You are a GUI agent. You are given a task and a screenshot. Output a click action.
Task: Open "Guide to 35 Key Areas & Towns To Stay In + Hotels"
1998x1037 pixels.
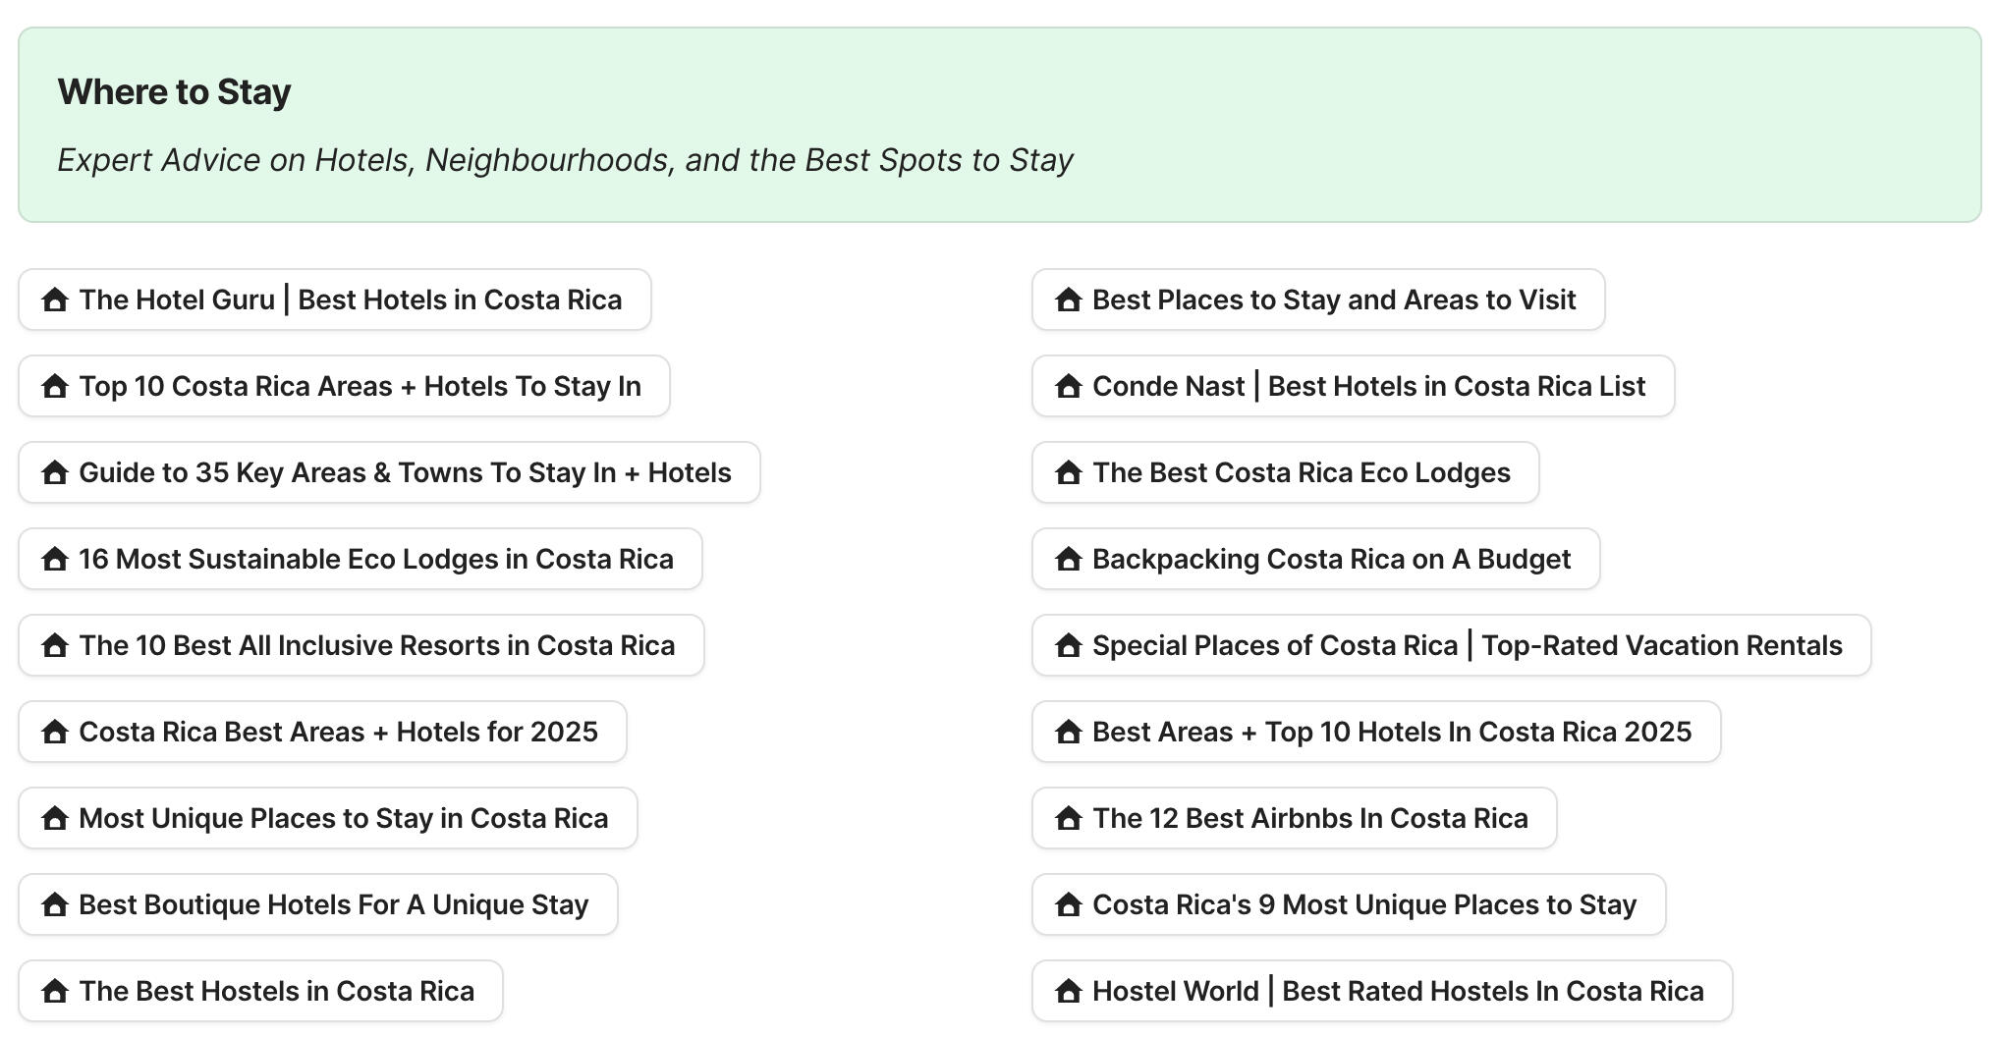[388, 472]
